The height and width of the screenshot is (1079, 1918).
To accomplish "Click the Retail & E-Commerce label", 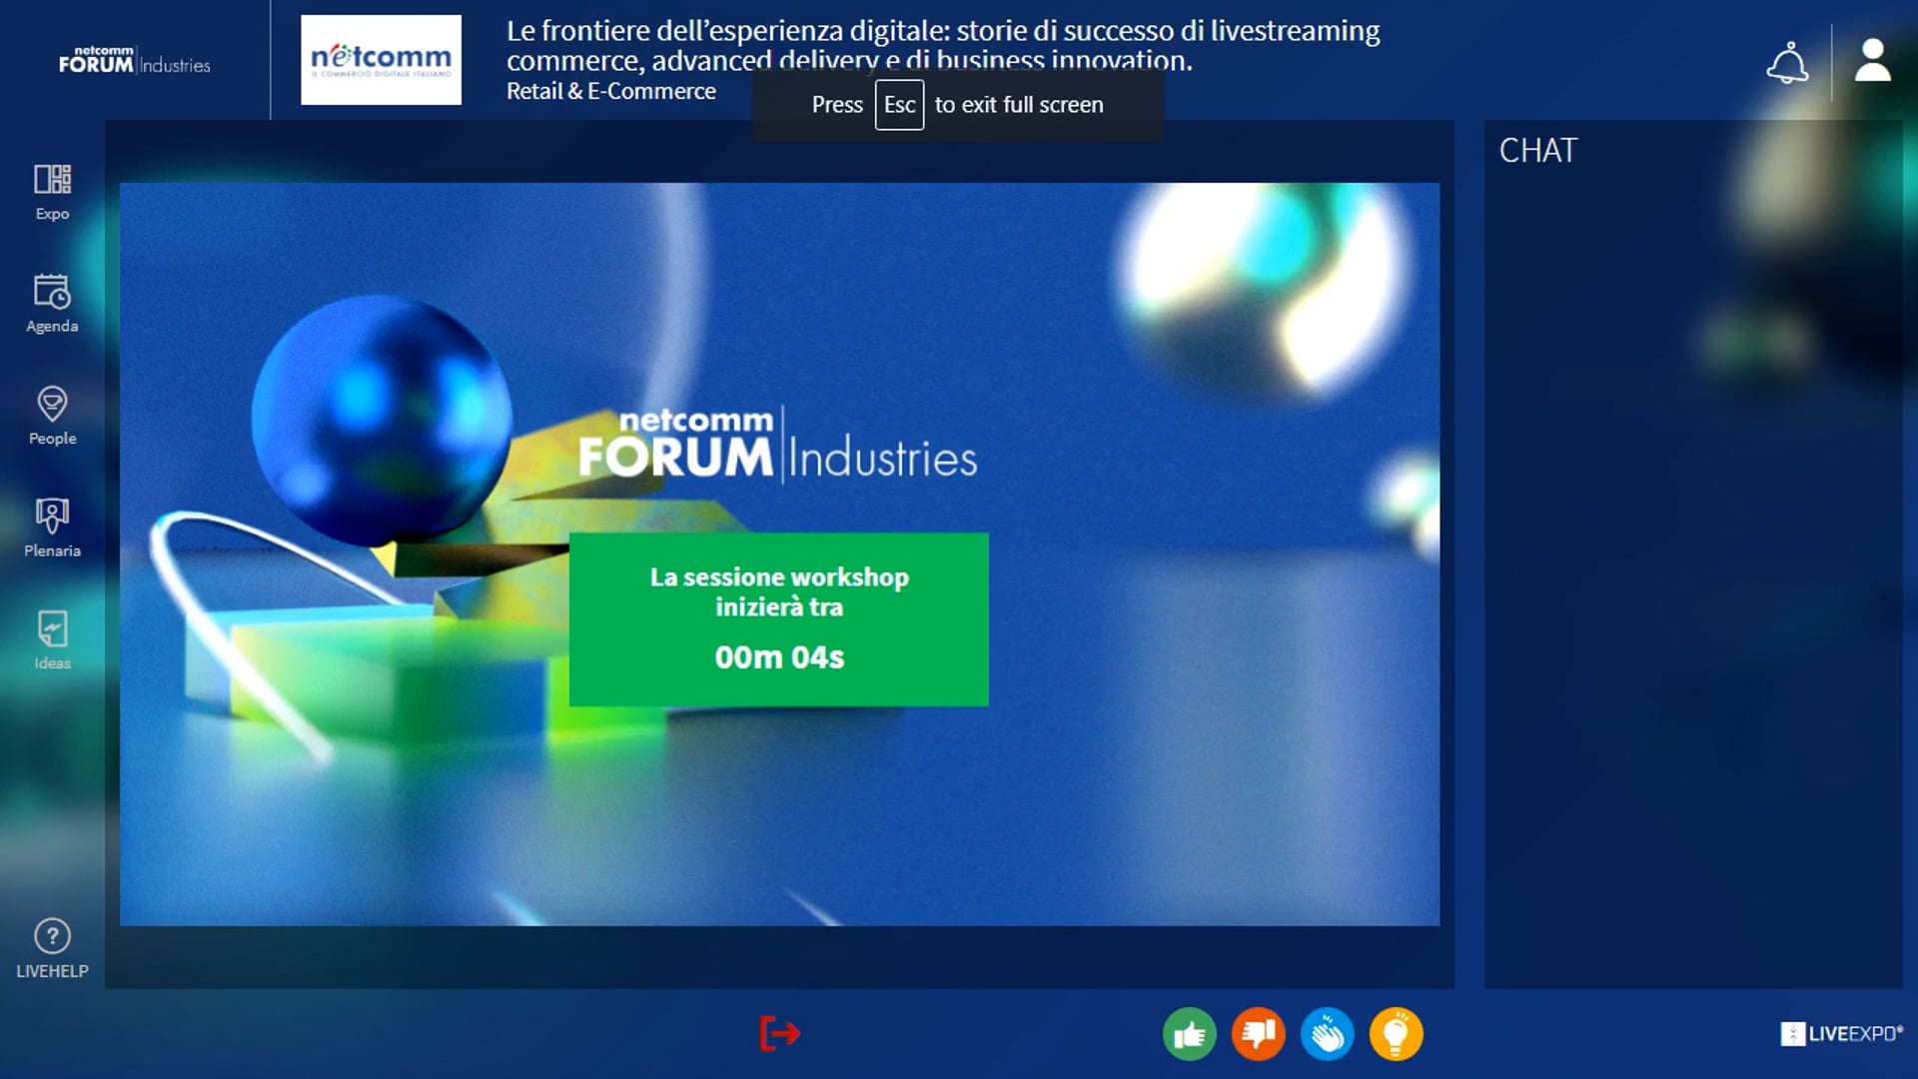I will (x=611, y=91).
